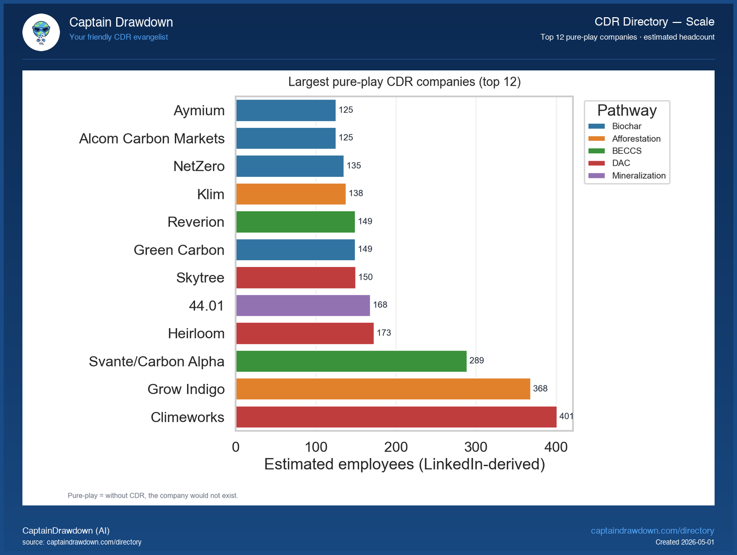Click the Mineralization purple legend swatch
Viewport: 737px width, 555px height.
click(596, 176)
